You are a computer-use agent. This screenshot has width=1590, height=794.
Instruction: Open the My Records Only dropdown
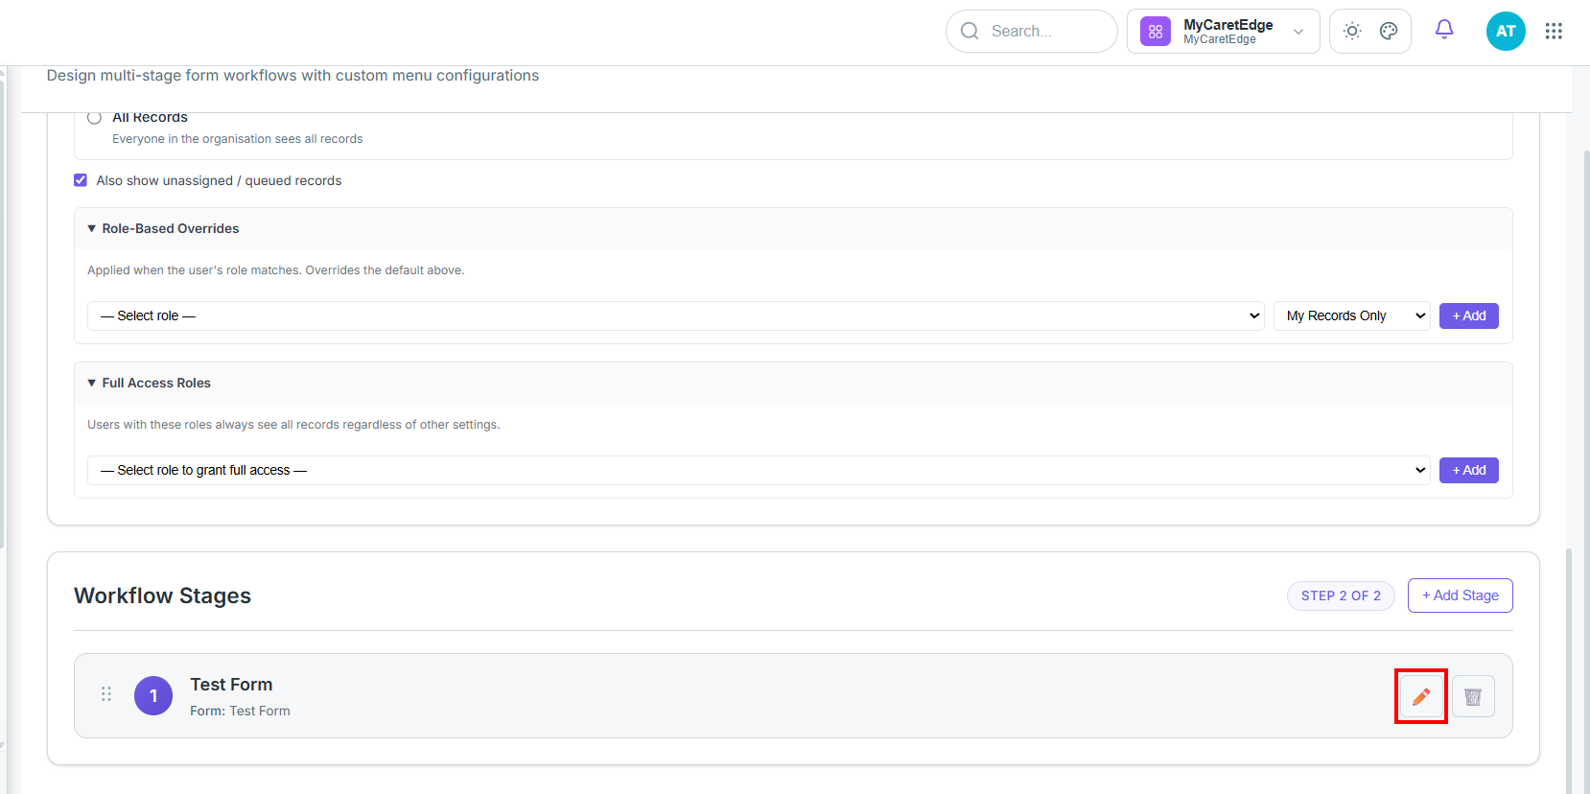[1352, 315]
